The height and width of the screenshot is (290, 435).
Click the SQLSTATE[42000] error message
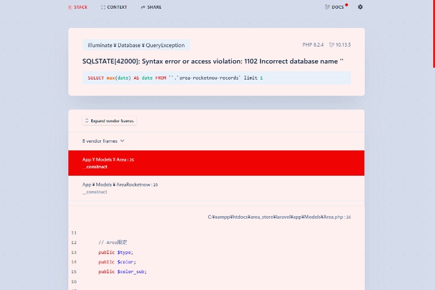[213, 61]
